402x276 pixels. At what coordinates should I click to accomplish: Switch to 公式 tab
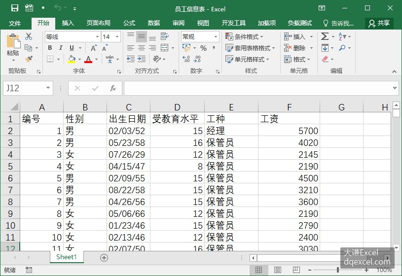coord(129,23)
